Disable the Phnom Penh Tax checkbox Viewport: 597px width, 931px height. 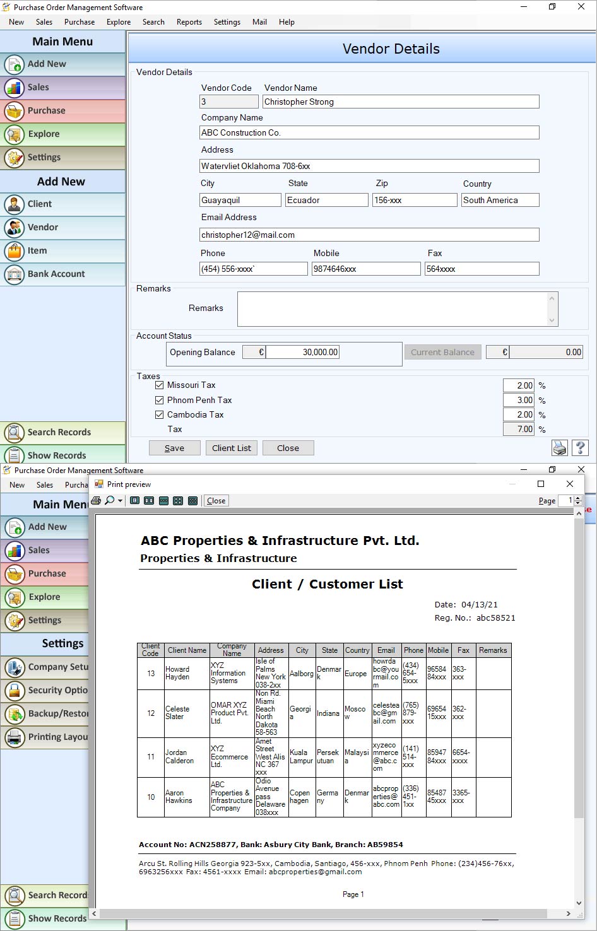click(x=159, y=399)
